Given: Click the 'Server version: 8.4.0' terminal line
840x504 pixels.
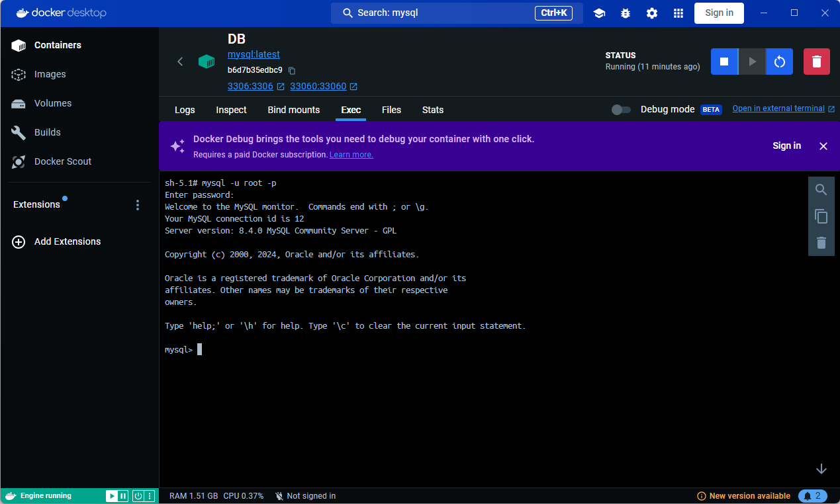Looking at the screenshot, I should pos(281,231).
